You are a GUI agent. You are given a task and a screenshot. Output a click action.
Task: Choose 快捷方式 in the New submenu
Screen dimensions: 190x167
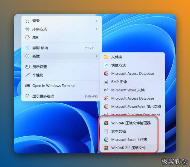[133, 65]
